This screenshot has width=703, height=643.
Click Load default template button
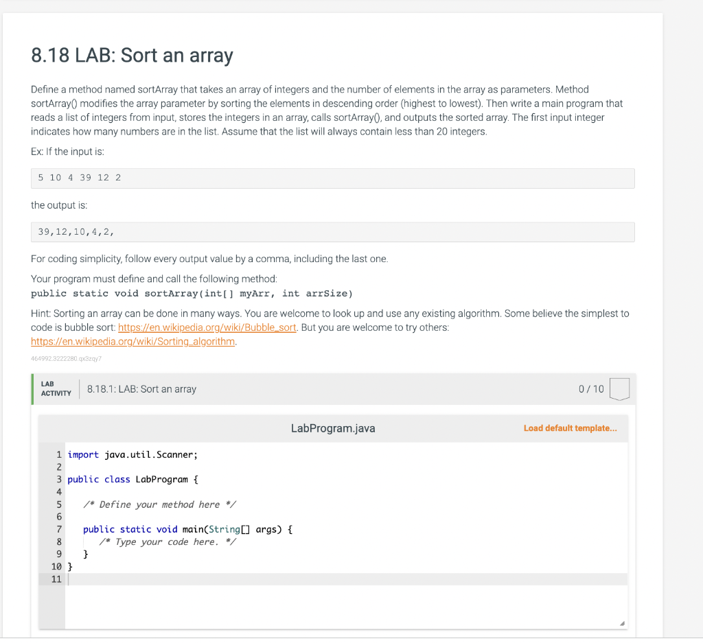[570, 428]
